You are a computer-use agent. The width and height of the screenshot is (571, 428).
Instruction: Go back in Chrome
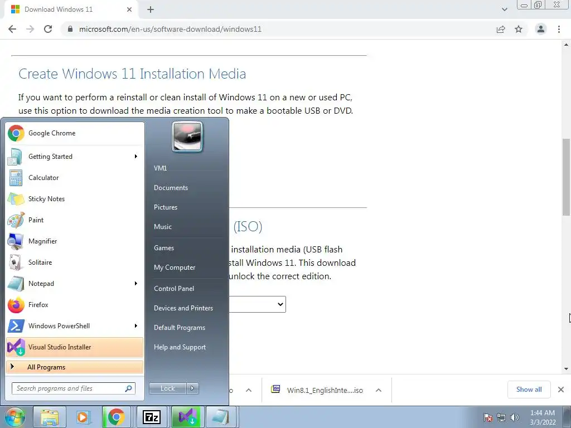(12, 29)
